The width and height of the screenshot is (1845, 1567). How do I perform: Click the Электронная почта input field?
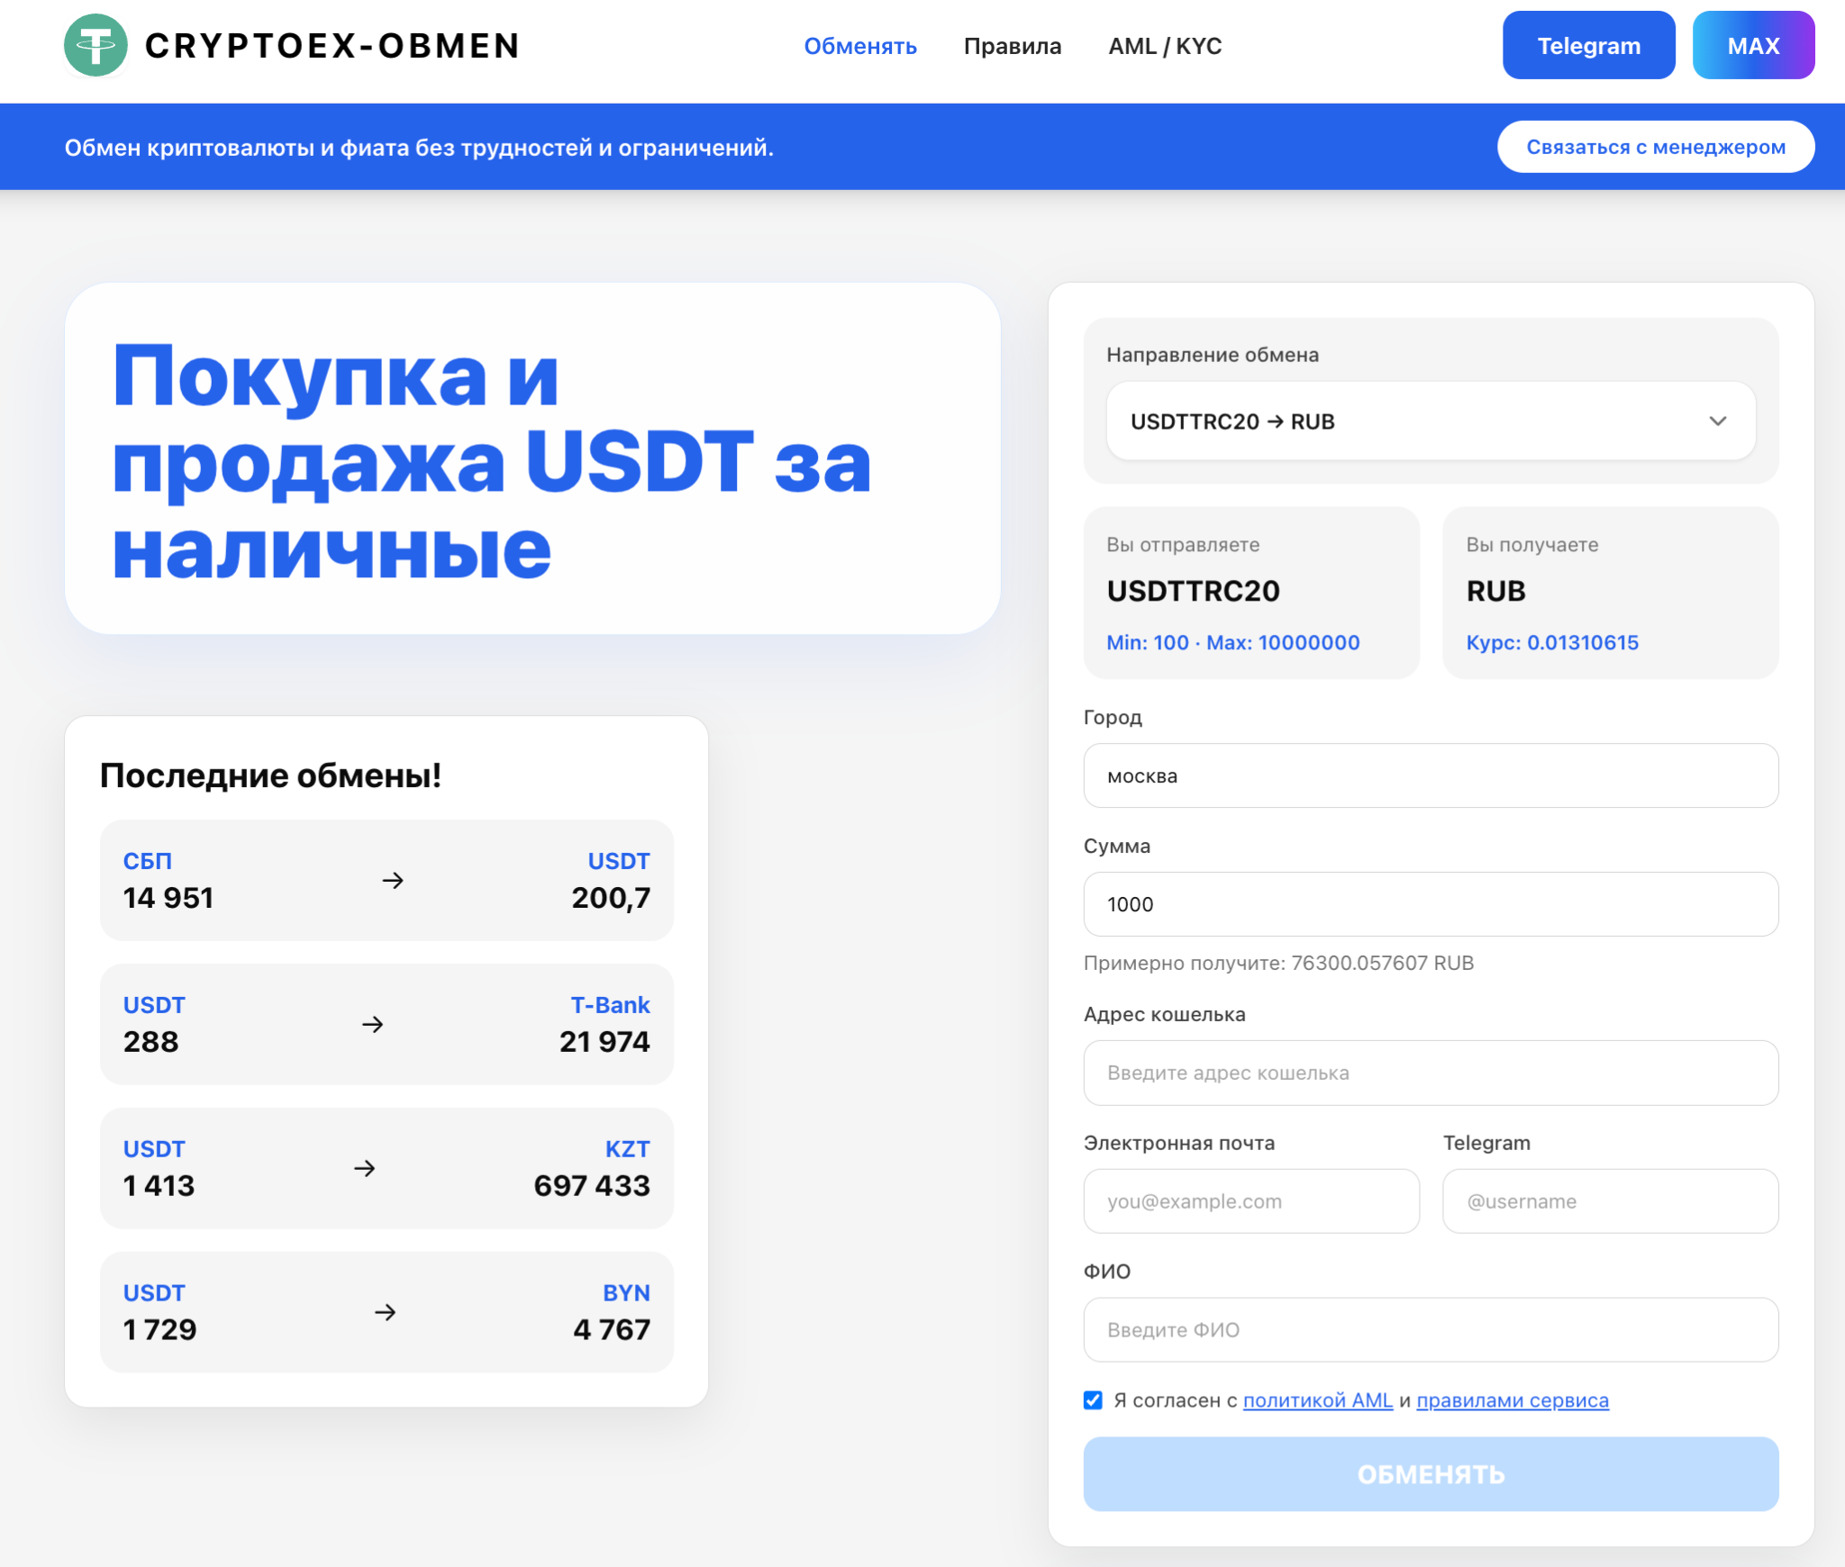(1251, 1201)
